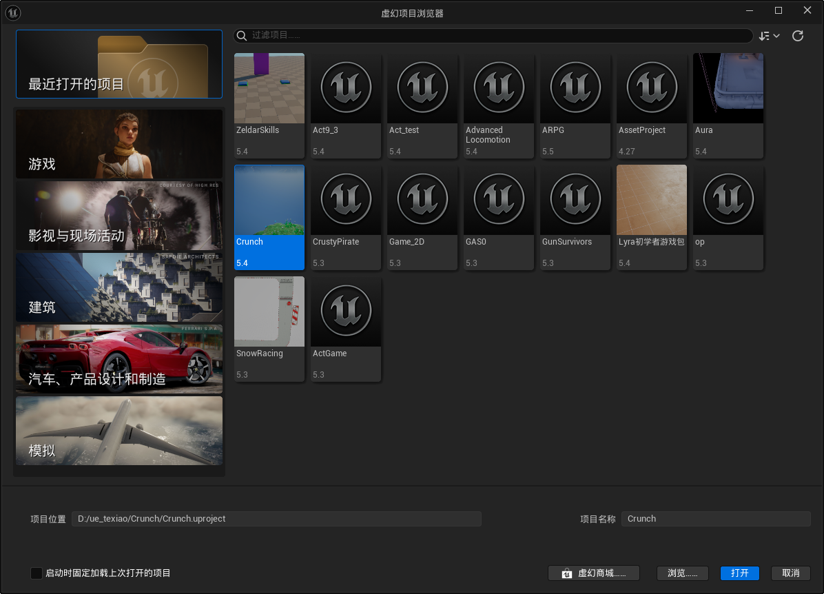Select the Act9_3 project icon
This screenshot has width=824, height=594.
click(x=346, y=88)
